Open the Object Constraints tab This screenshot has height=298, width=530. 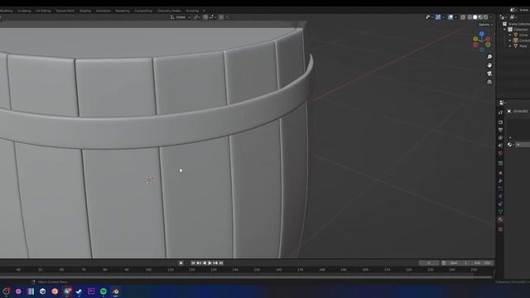pyautogui.click(x=500, y=204)
